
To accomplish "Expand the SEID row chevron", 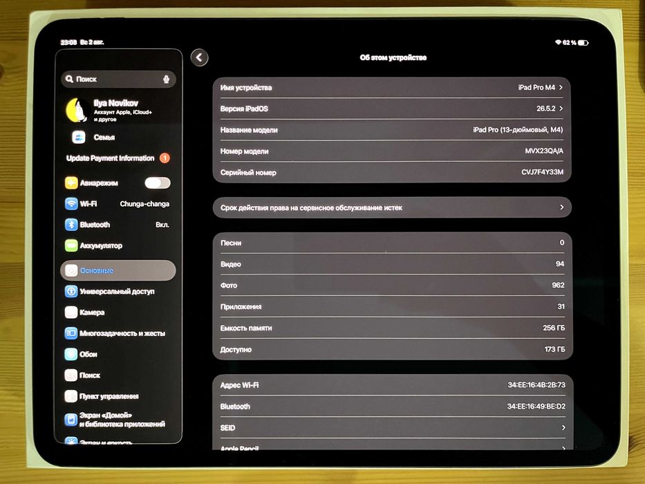I will (563, 427).
